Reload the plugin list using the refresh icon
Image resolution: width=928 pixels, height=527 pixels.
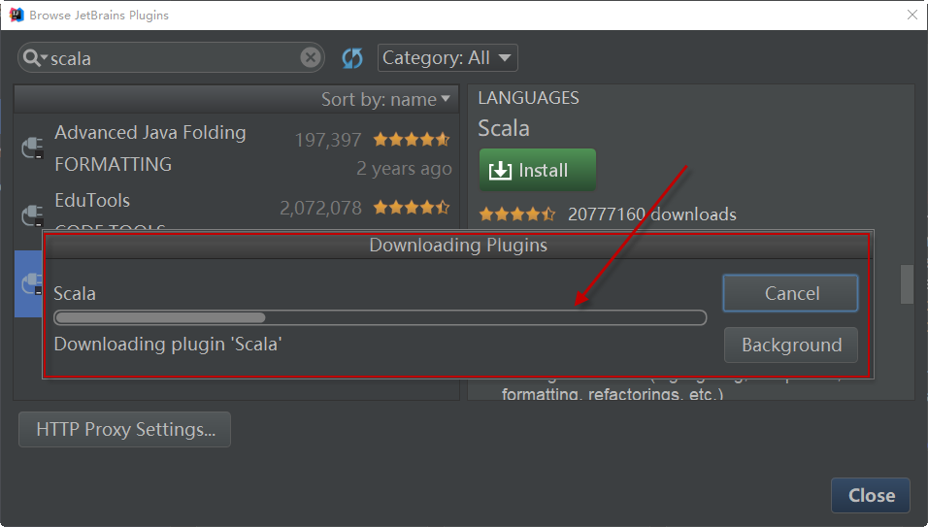pos(352,58)
